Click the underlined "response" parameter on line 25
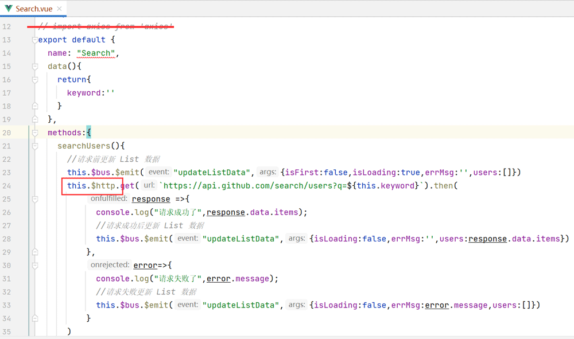This screenshot has height=339, width=574. pos(151,199)
